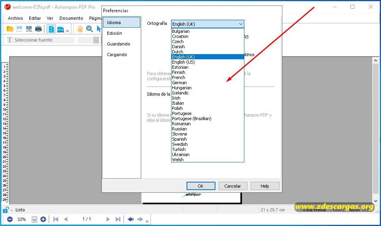The image size is (381, 226).
Task: Select the Fit Height toolbar icon
Action: (51, 29)
